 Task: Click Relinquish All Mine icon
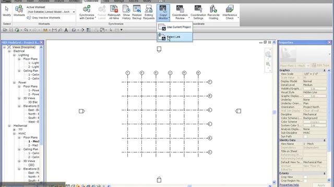tap(114, 9)
